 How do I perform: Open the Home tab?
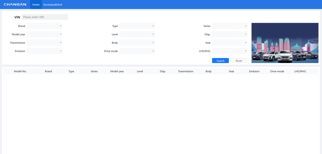[36, 5]
